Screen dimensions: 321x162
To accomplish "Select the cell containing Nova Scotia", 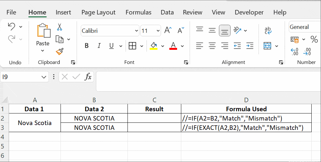I will (x=35, y=123).
